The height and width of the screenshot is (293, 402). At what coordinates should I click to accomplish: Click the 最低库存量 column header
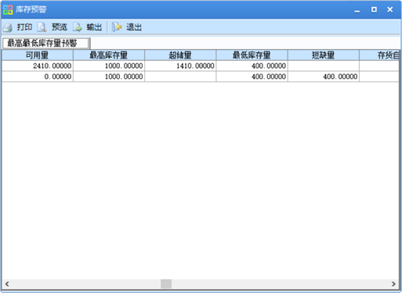[252, 55]
